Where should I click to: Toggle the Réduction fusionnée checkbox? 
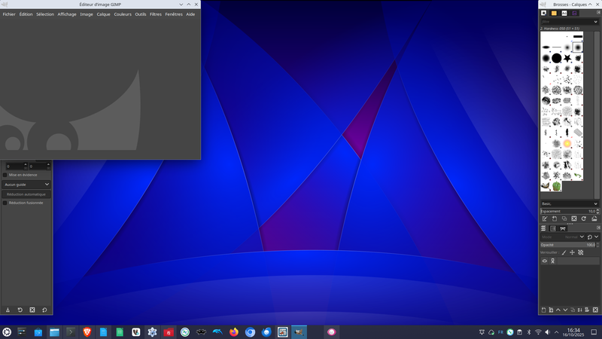tap(5, 203)
